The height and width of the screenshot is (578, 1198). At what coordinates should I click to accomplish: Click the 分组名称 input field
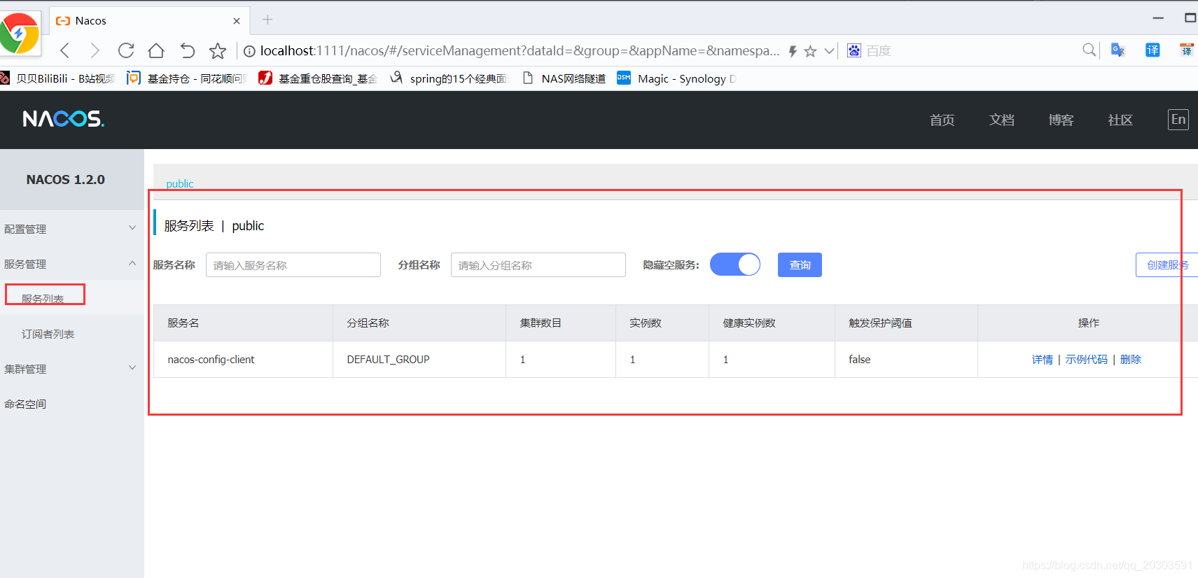538,265
